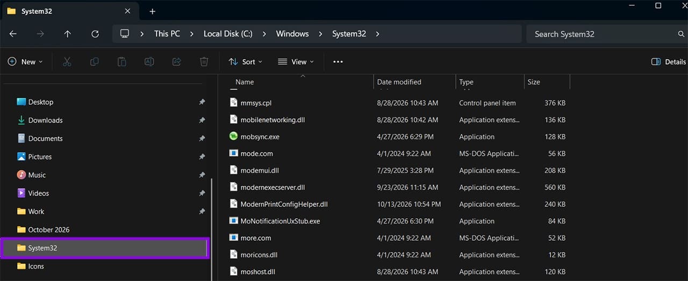Click the search magnifier icon
688x281 pixels.
681,34
